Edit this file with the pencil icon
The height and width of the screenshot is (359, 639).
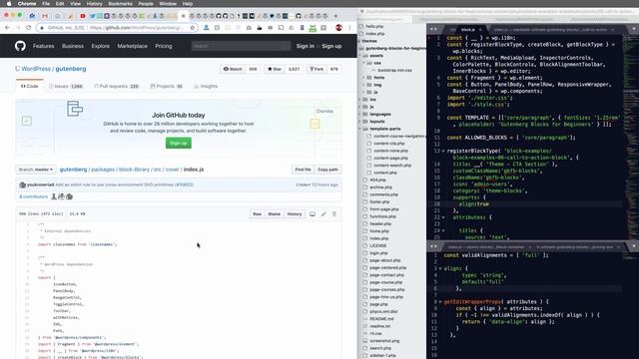click(x=323, y=214)
